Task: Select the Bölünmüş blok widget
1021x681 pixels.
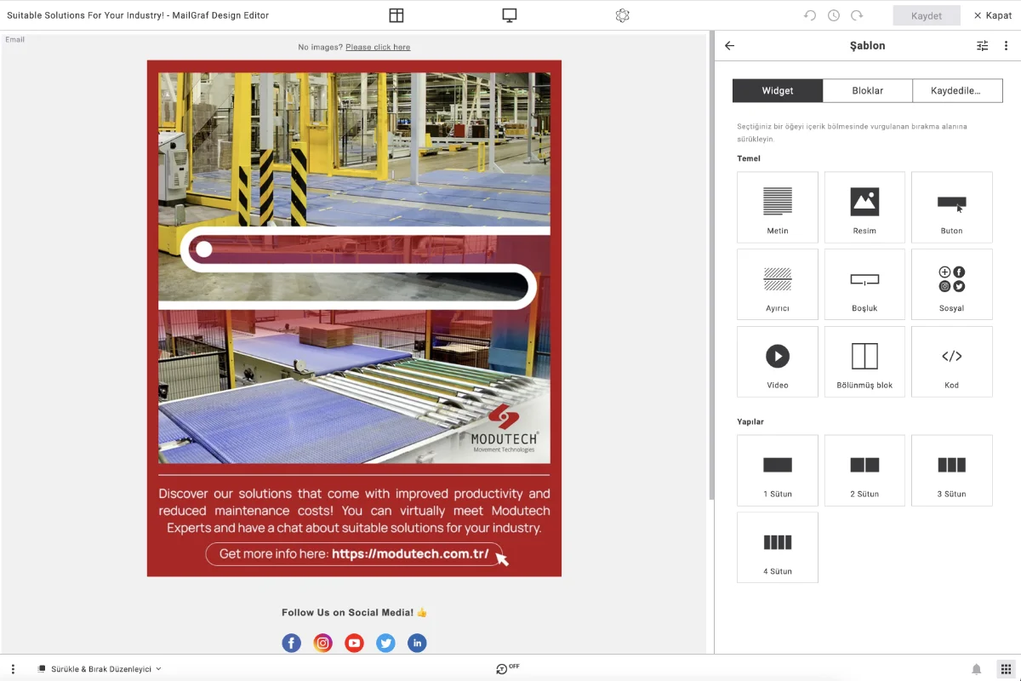Action: click(x=864, y=362)
